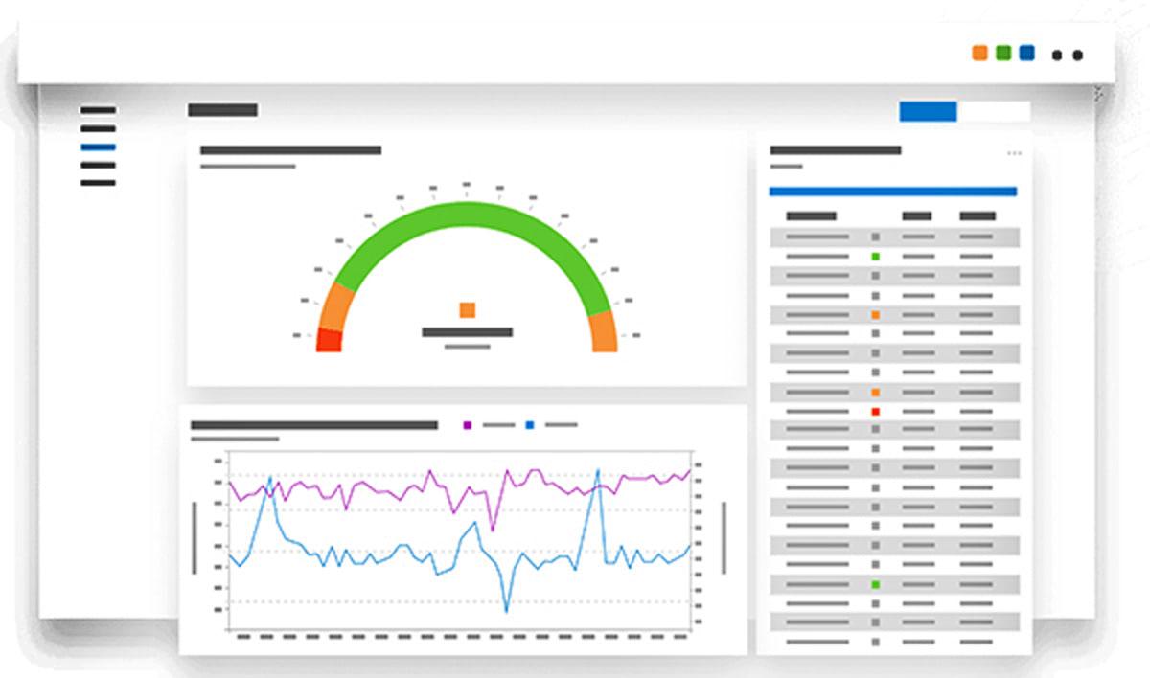Click the orange gauge segment beside the red one

click(337, 306)
